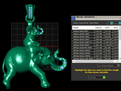This screenshot has height=91, width=121.
Task: Select the White Gold:10KX1 row
Action: 96,50
